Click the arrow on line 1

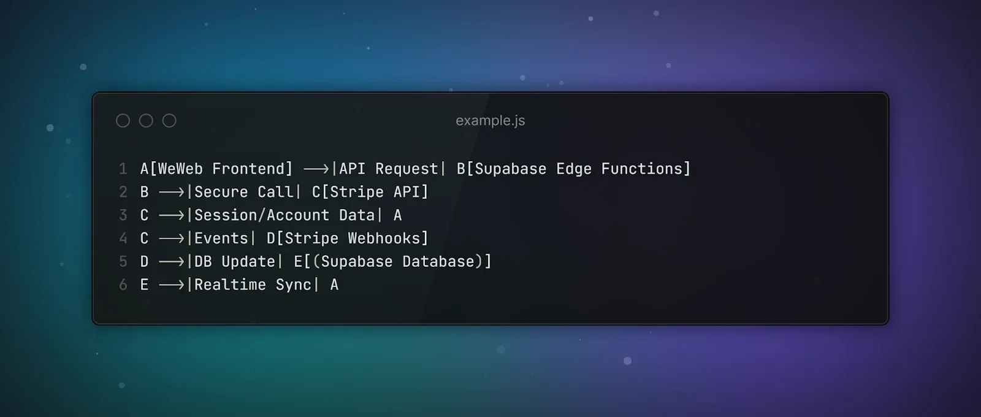[316, 169]
